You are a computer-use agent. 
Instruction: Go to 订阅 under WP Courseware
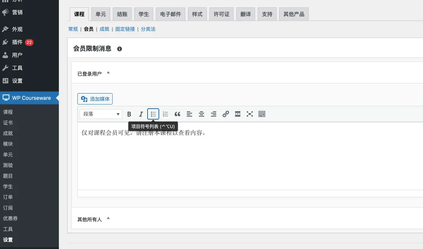(8, 208)
